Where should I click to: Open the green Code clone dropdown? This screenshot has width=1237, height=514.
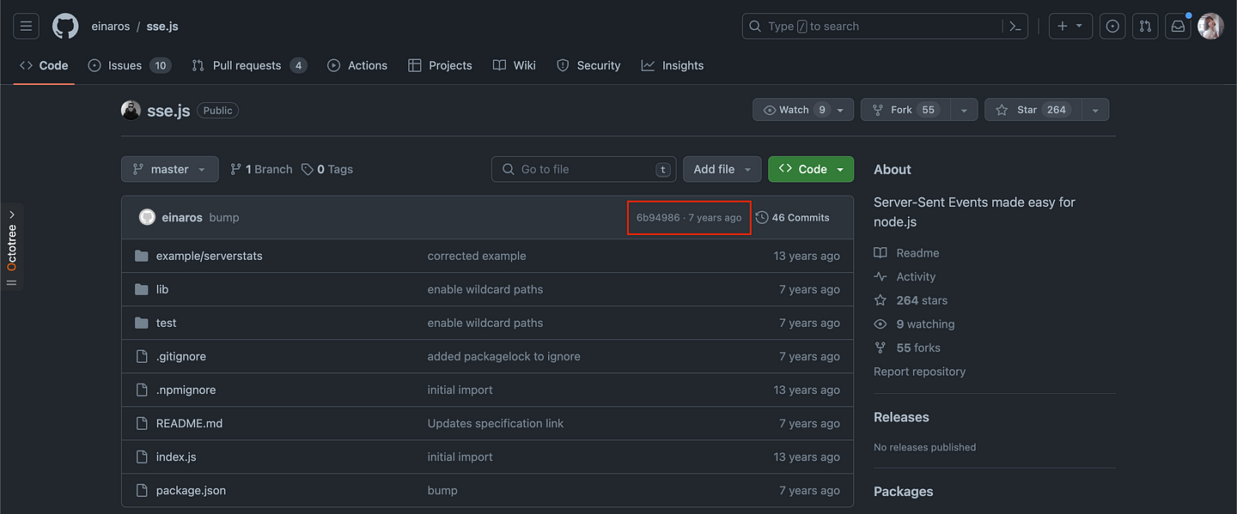click(811, 169)
